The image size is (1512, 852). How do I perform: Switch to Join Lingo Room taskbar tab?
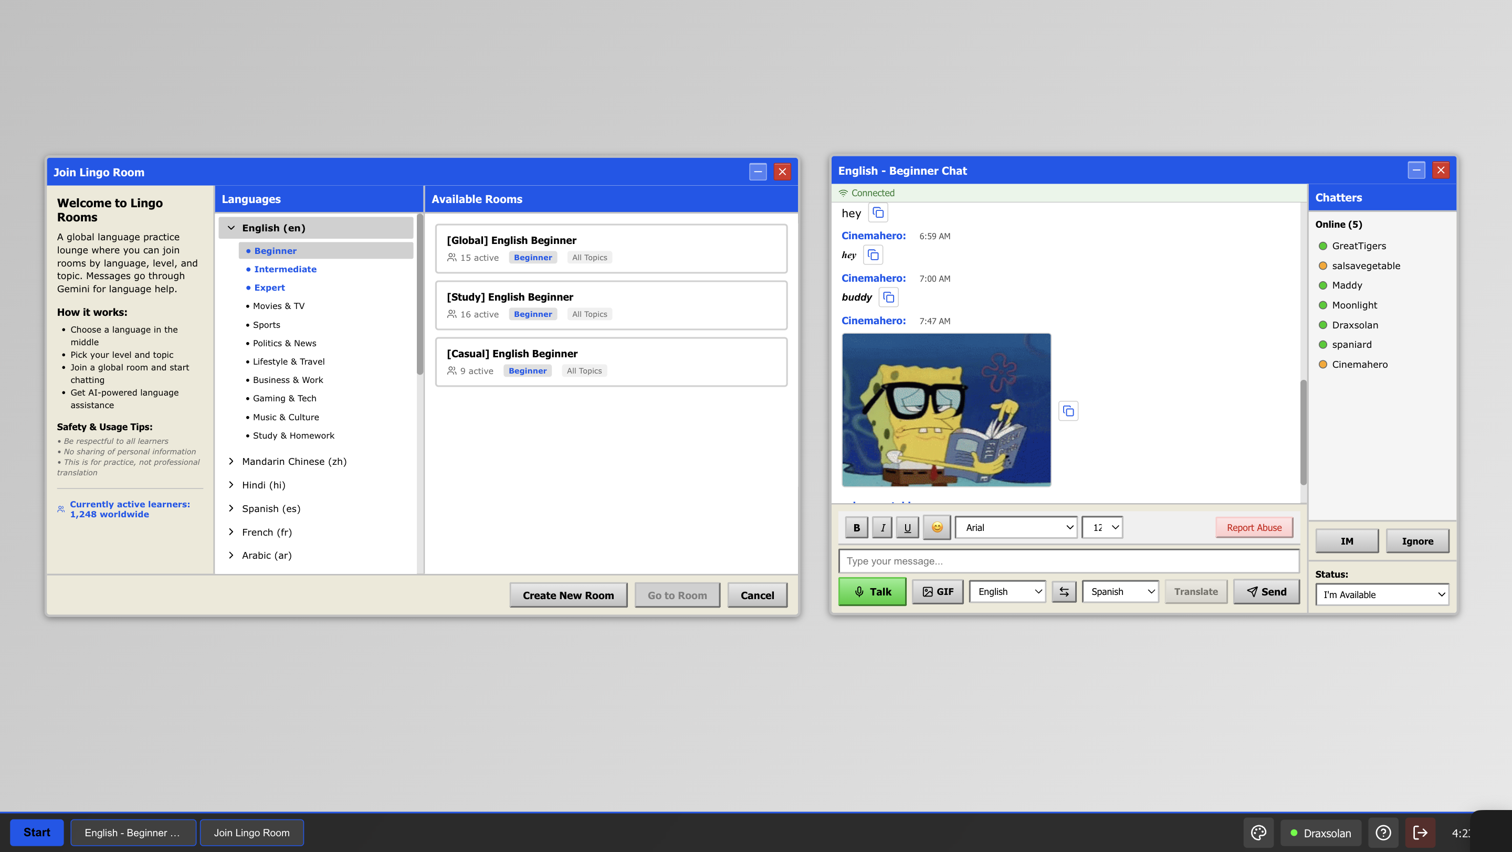(x=252, y=833)
